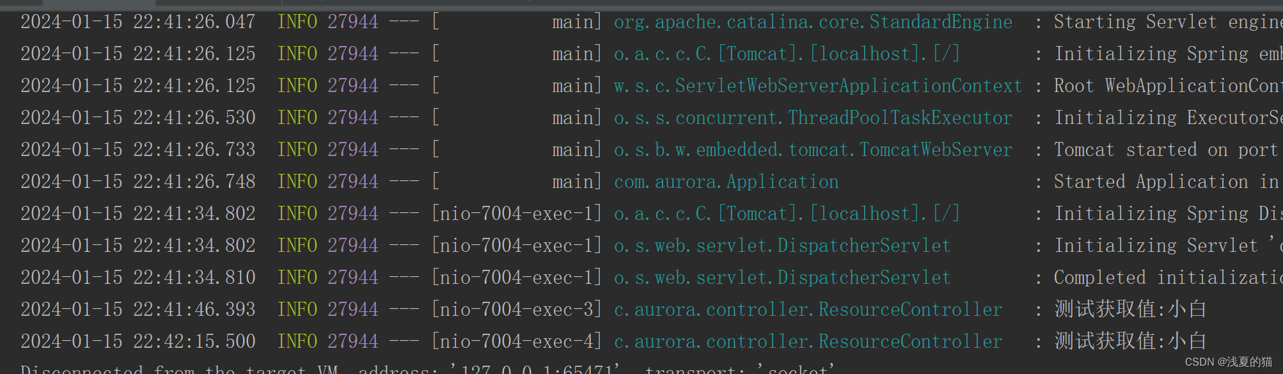Click the [Tomcat].[localhost].[/] logger at 22:41:26.125

pyautogui.click(x=787, y=54)
